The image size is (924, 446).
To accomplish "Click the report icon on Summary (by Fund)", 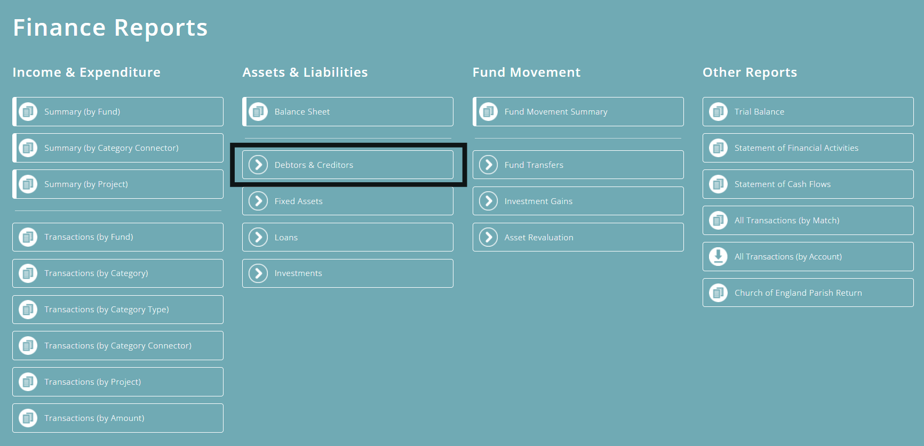I will click(x=28, y=111).
